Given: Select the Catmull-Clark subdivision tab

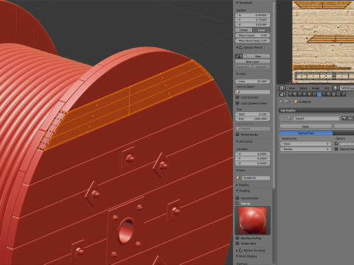Looking at the screenshot, I should click(x=306, y=133).
